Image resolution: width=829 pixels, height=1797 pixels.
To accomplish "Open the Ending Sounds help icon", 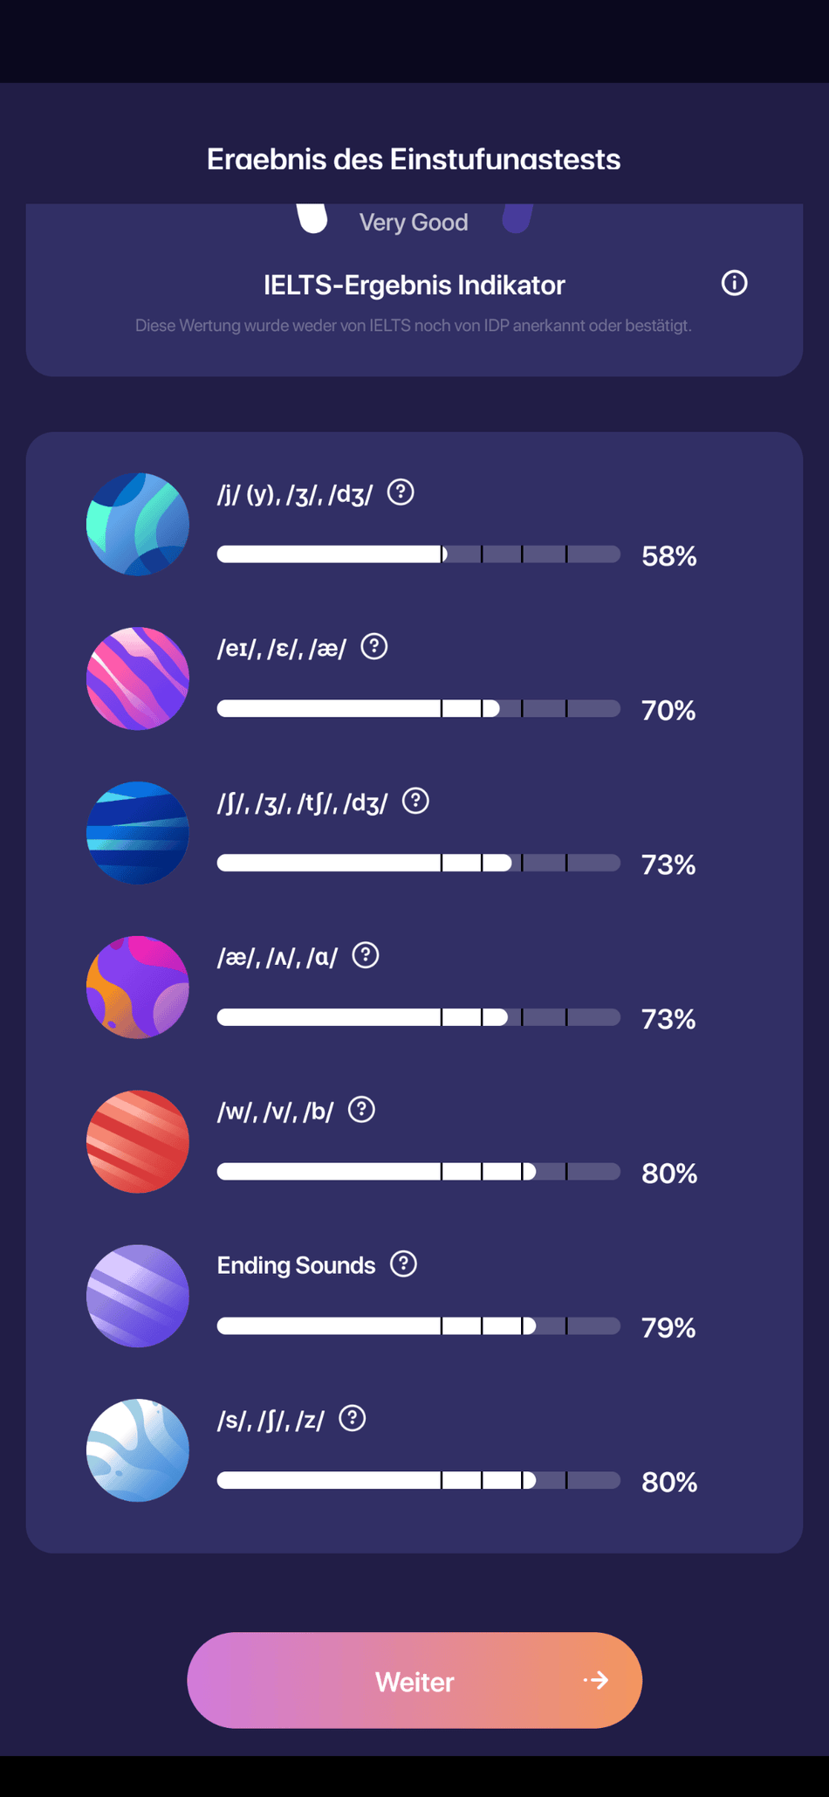I will coord(403,1263).
